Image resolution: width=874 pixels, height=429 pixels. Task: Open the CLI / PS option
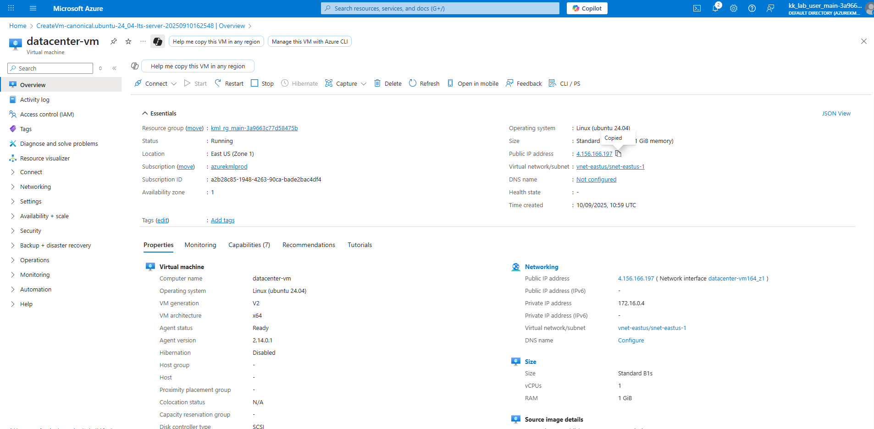pyautogui.click(x=564, y=83)
